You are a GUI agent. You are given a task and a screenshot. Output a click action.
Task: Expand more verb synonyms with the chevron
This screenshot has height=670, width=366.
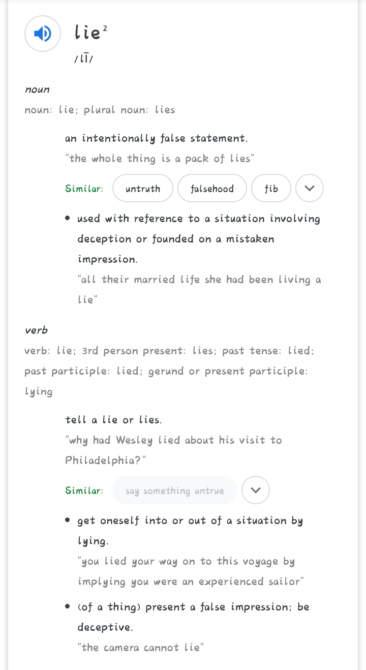pyautogui.click(x=256, y=491)
